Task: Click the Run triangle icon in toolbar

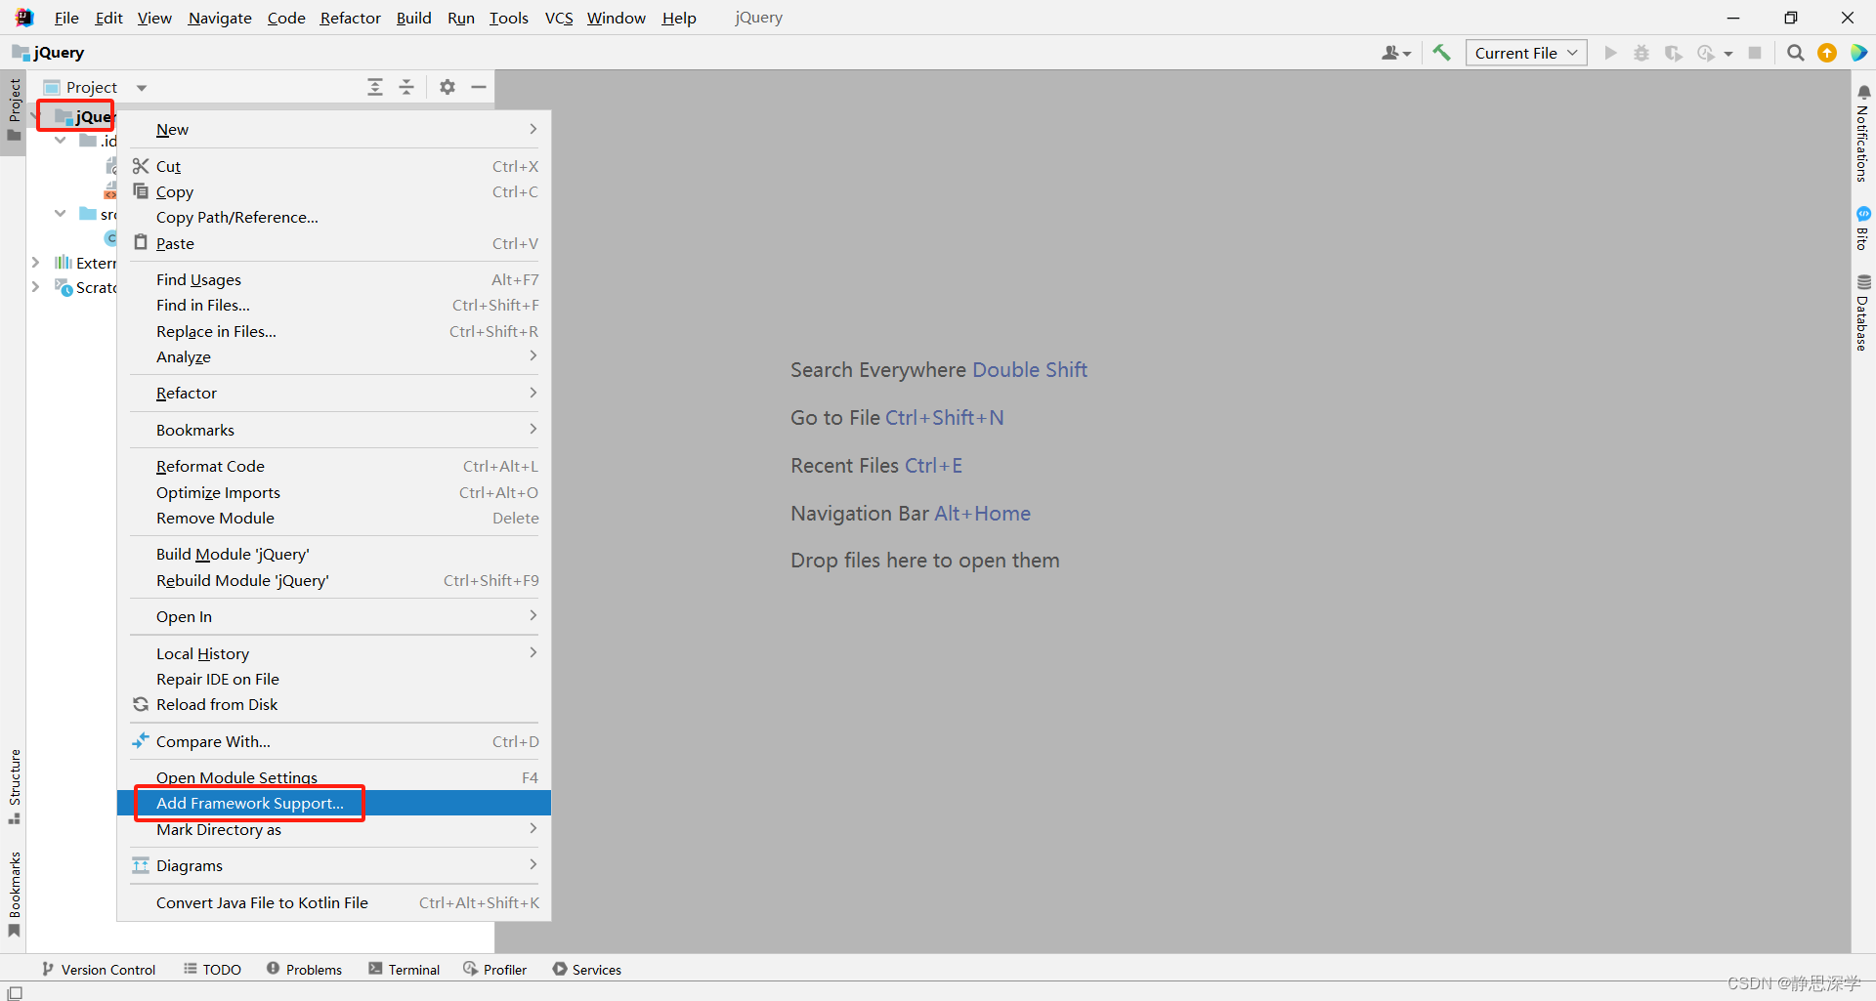Action: click(x=1610, y=53)
